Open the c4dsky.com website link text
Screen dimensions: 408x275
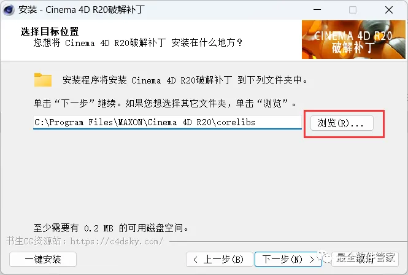pyautogui.click(x=117, y=241)
